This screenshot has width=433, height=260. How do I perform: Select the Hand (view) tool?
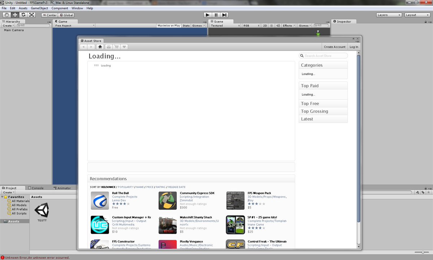click(x=7, y=15)
